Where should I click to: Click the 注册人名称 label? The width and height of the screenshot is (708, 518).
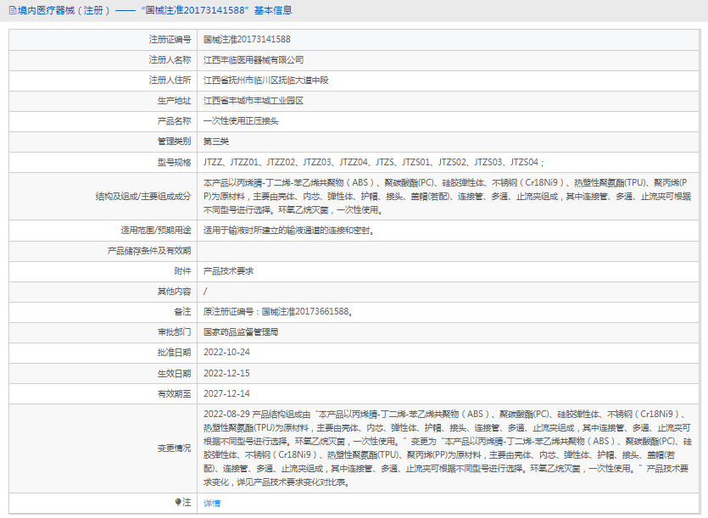click(170, 60)
